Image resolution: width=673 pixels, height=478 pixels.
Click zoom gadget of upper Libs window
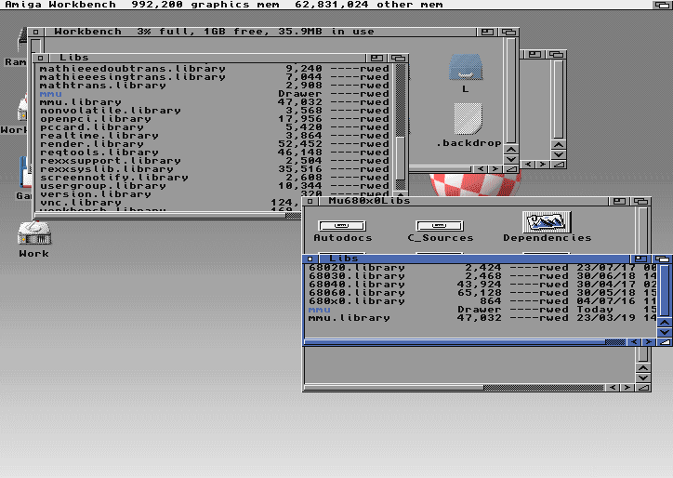376,58
